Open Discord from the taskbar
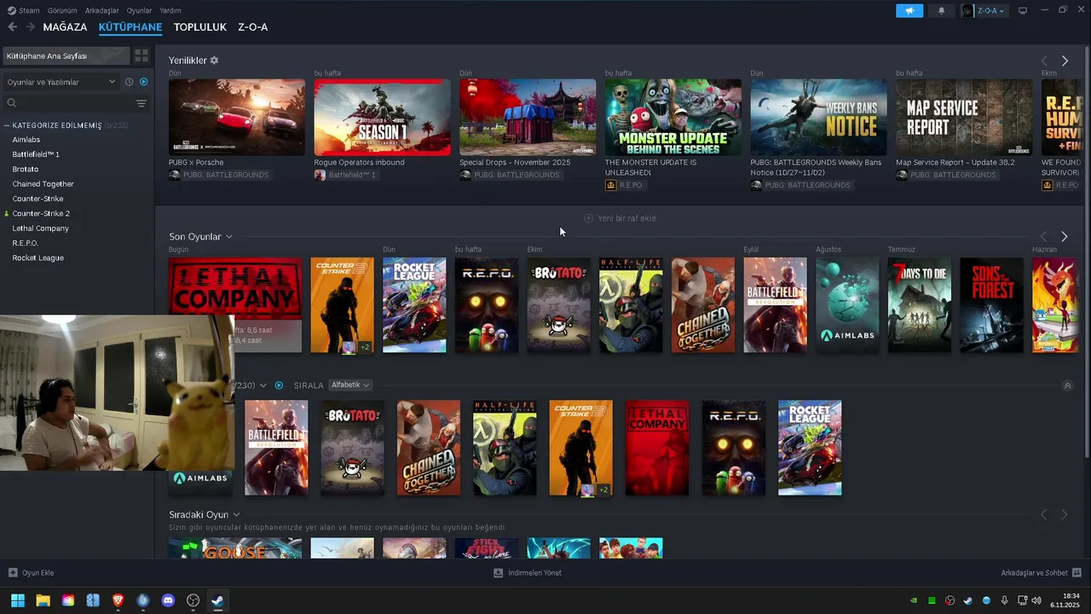 (x=168, y=600)
